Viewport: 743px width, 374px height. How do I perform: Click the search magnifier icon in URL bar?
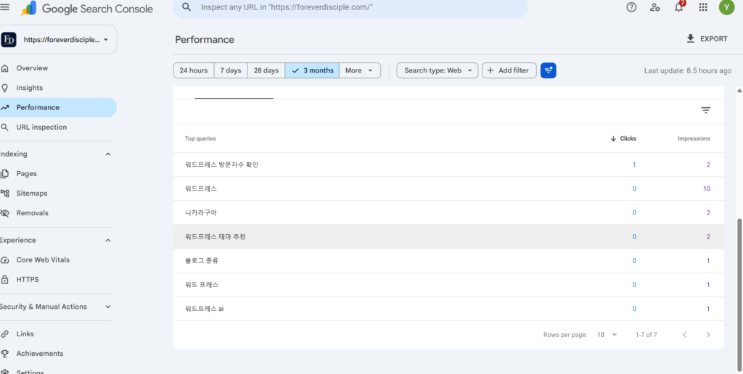pos(186,7)
